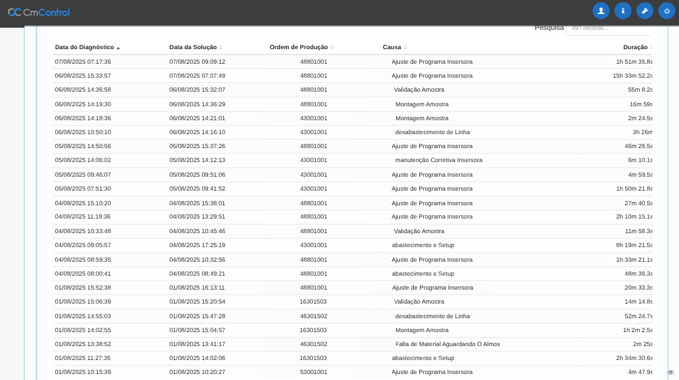
Task: Click sort arrows beside Data da Solução
Action: click(221, 47)
